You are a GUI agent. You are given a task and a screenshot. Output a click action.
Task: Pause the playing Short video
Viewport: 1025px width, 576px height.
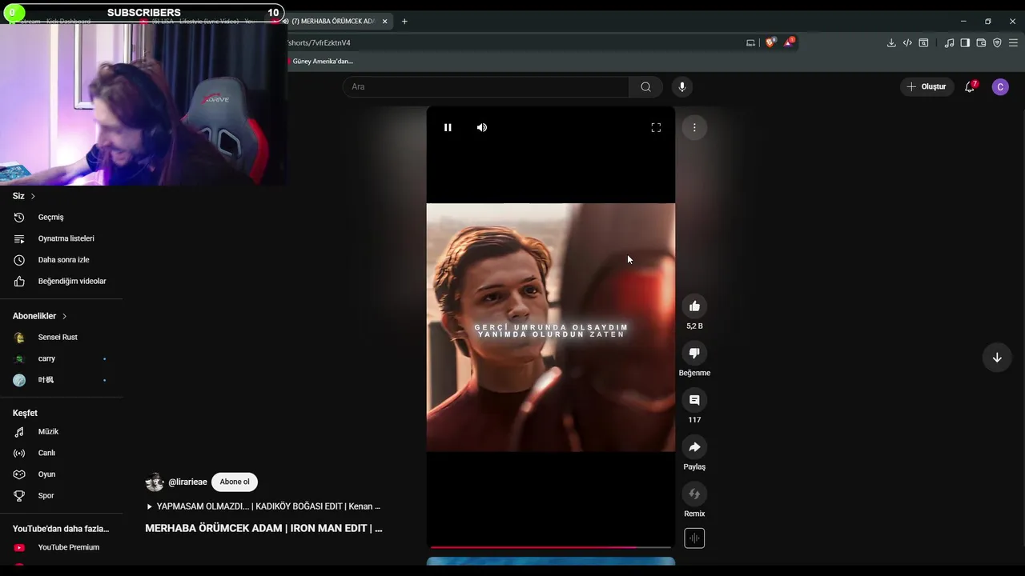point(448,127)
